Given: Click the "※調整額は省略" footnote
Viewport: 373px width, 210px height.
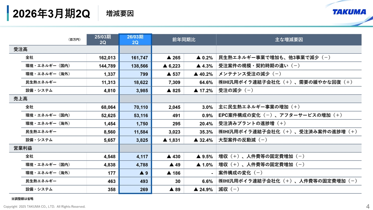Looking at the screenshot, I should [22, 199].
